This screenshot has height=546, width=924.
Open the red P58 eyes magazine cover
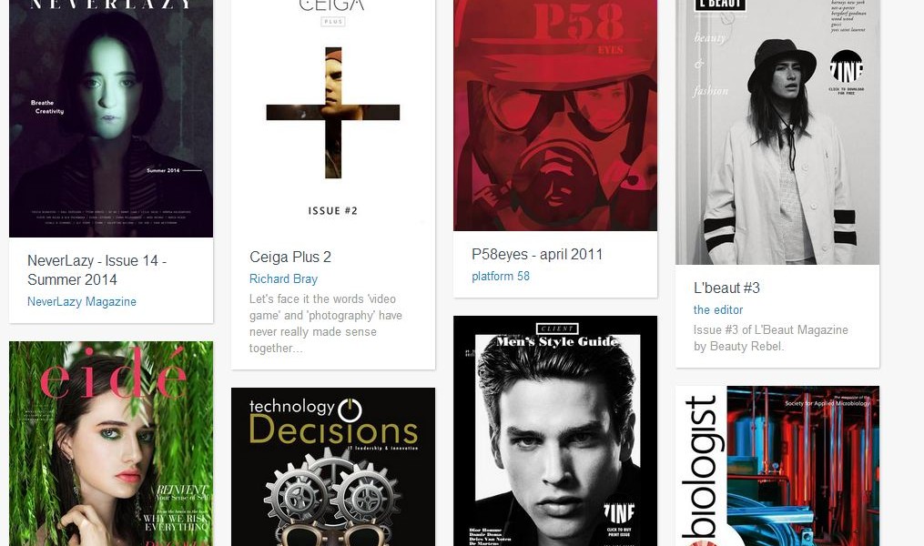[x=555, y=116]
